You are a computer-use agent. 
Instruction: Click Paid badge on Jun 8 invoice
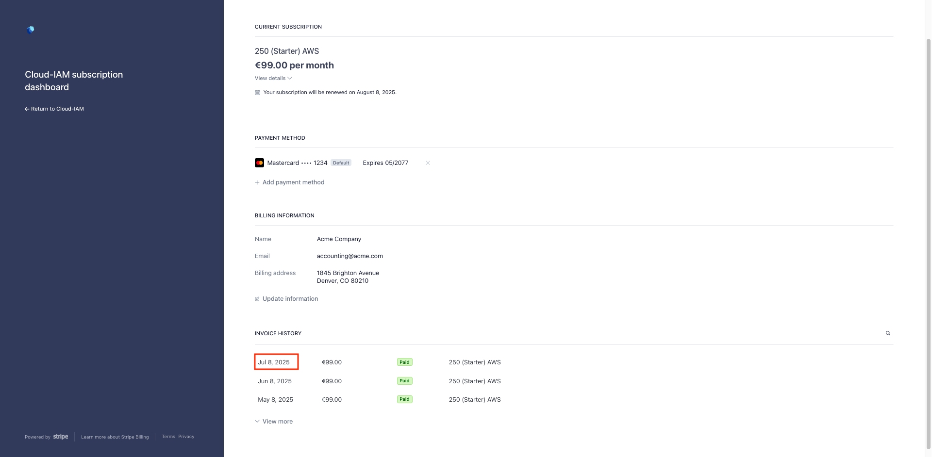pos(404,381)
